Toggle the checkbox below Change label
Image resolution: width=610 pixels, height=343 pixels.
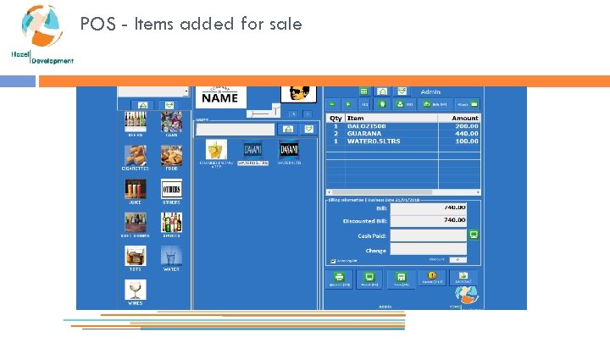click(333, 261)
